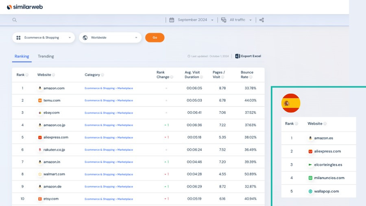Open wallapop.com in the Spain ranking

pyautogui.click(x=326, y=191)
